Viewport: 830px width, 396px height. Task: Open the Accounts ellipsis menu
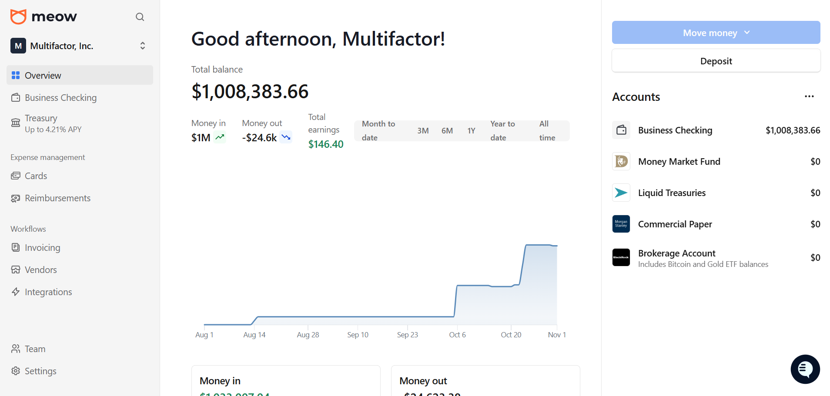(x=809, y=96)
